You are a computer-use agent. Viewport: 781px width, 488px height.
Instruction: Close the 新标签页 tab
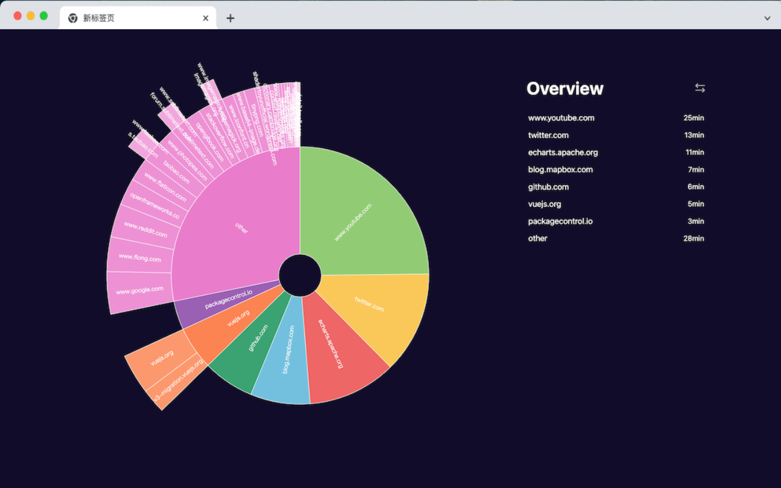tap(206, 18)
